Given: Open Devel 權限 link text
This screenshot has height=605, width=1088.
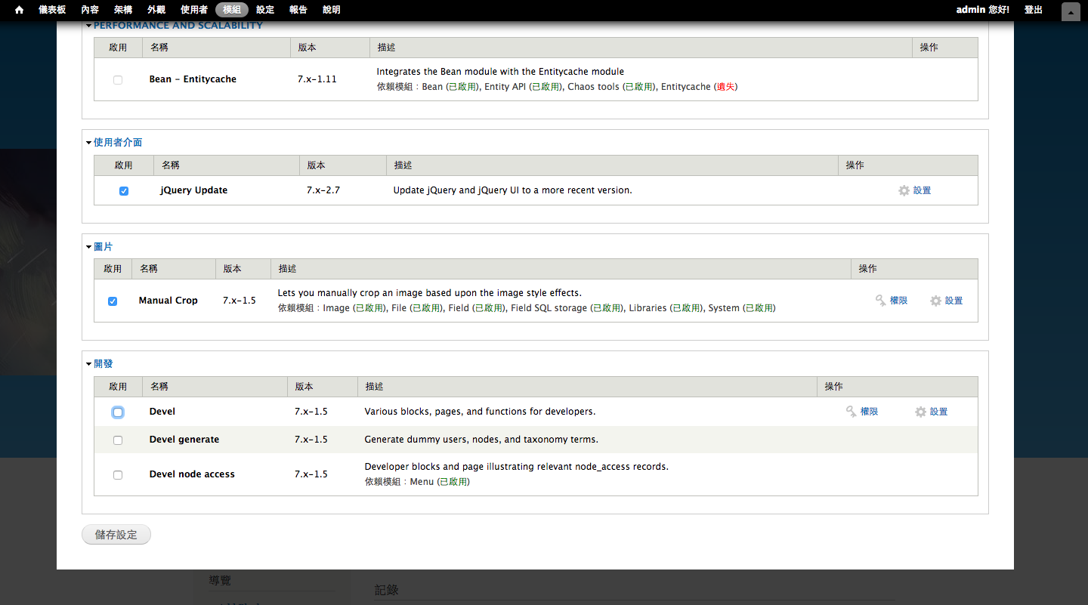Looking at the screenshot, I should coord(869,412).
